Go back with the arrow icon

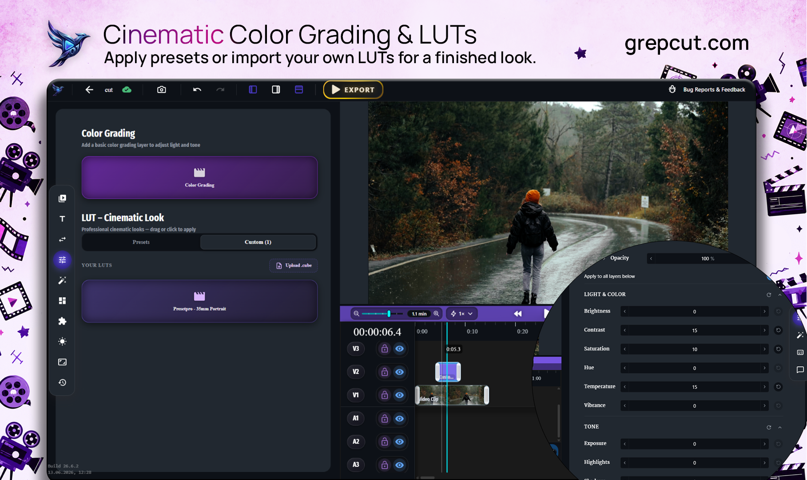coord(89,90)
